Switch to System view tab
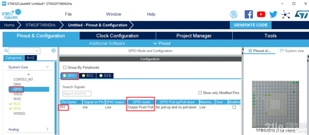The width and height of the screenshot is (309, 135). coord(292,51)
